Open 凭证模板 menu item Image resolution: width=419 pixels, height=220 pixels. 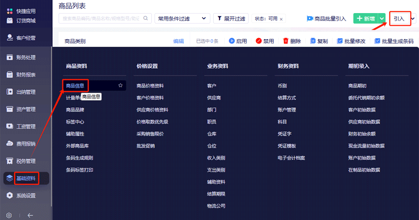pyautogui.click(x=286, y=146)
